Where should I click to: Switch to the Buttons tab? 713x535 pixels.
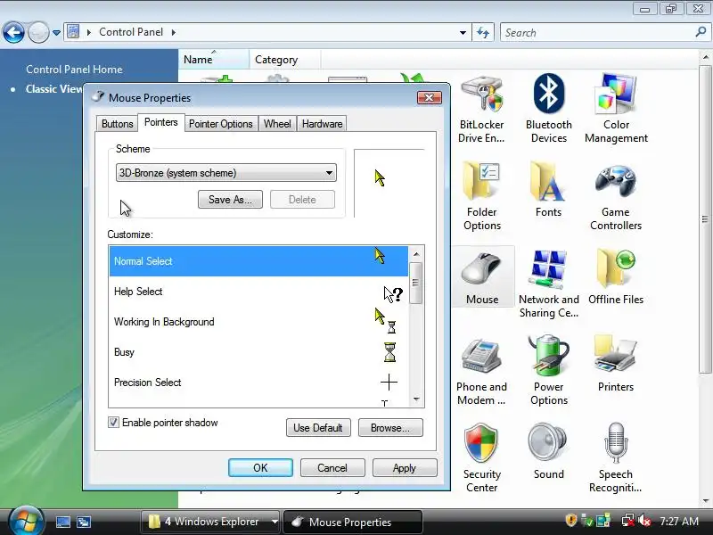[118, 124]
